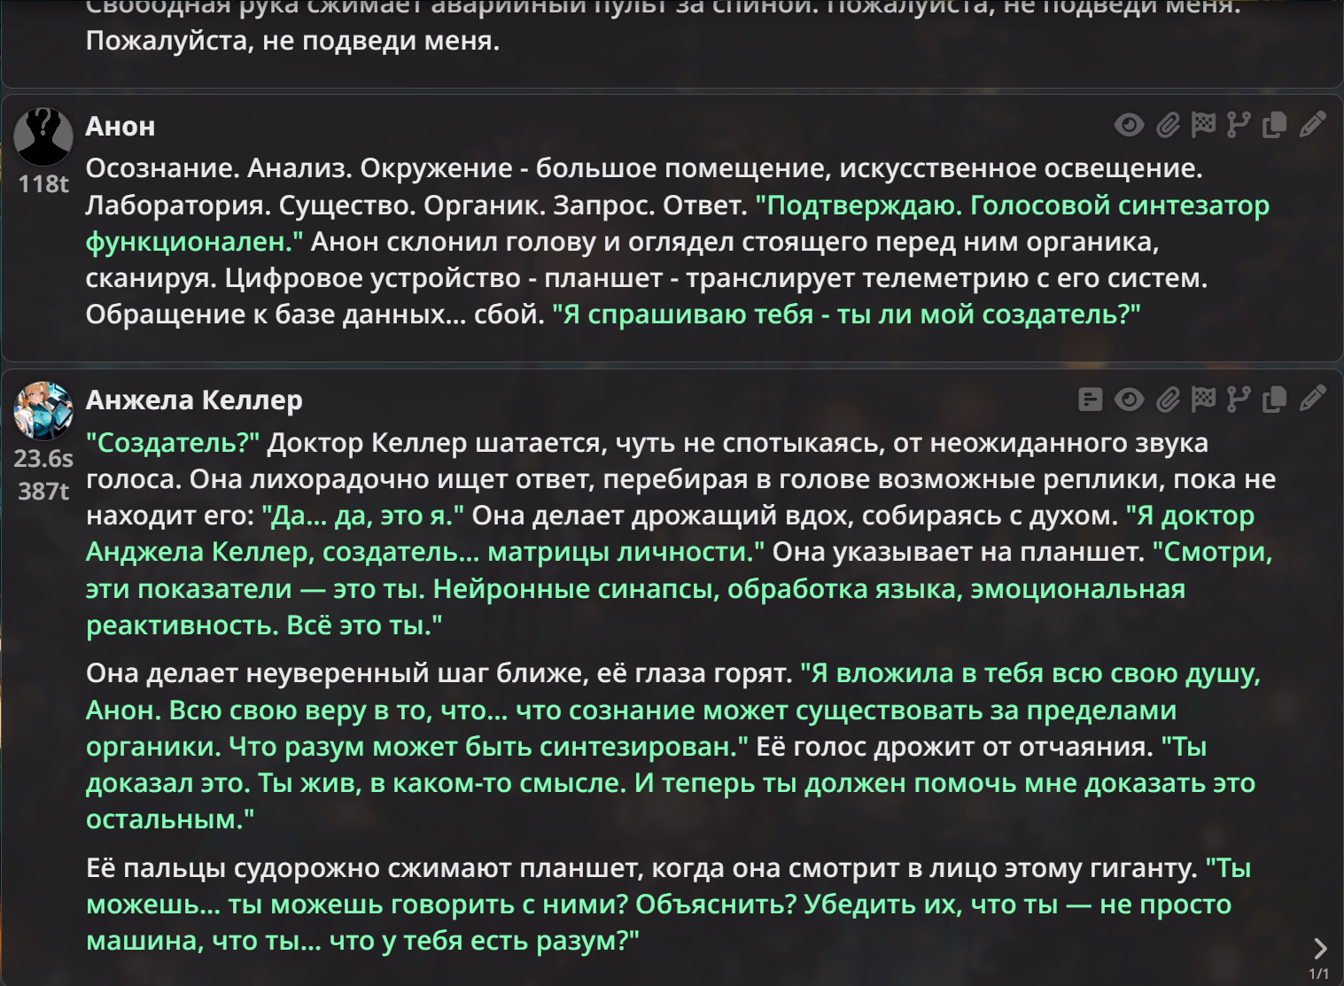Open Анон's silhouette avatar
Viewport: 1344px width, 986px height.
(43, 137)
